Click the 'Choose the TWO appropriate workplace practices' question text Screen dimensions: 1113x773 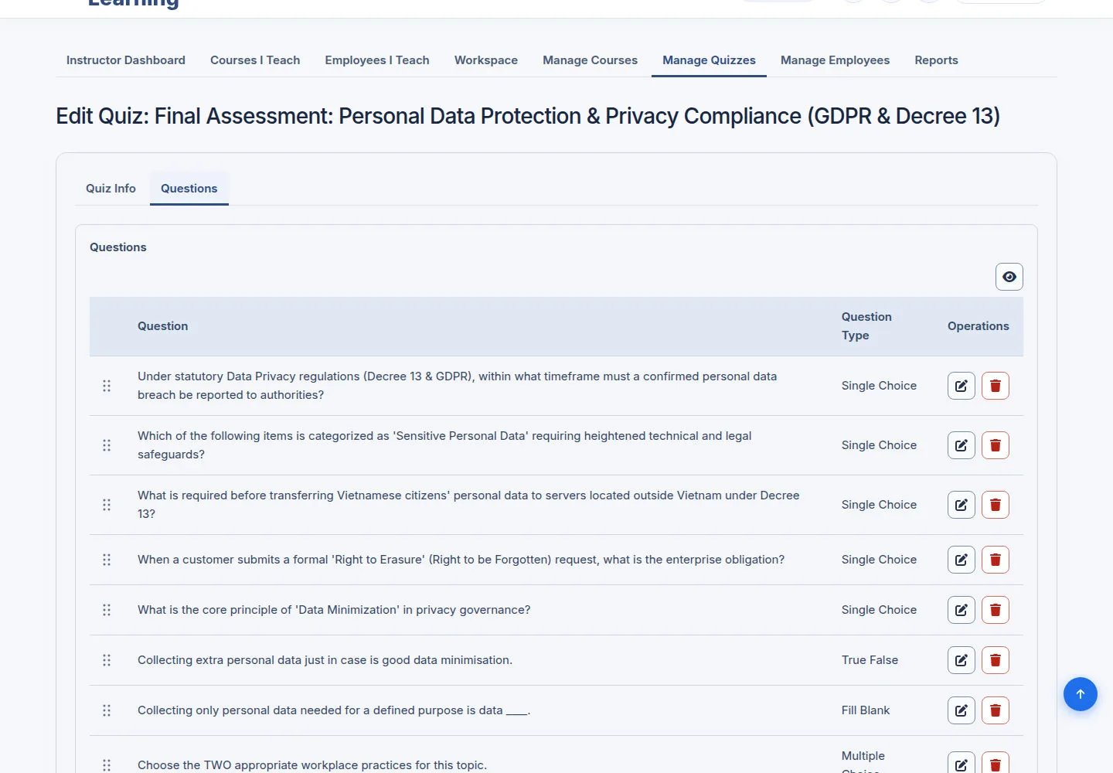tap(312, 765)
